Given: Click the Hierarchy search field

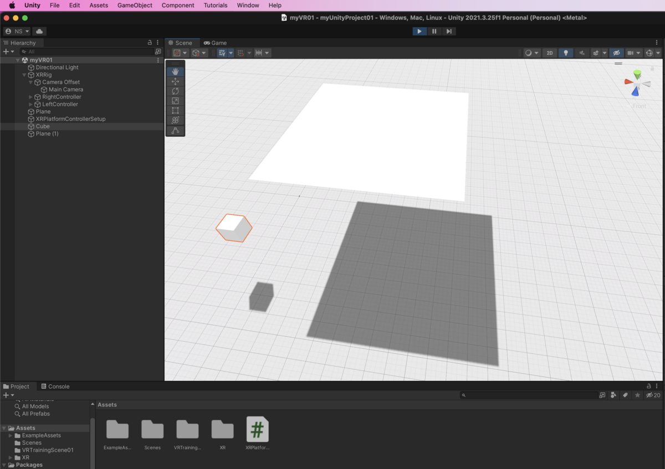Looking at the screenshot, I should (86, 51).
